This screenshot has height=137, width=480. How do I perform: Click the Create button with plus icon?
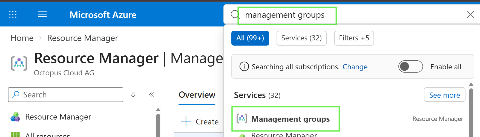[x=200, y=121]
